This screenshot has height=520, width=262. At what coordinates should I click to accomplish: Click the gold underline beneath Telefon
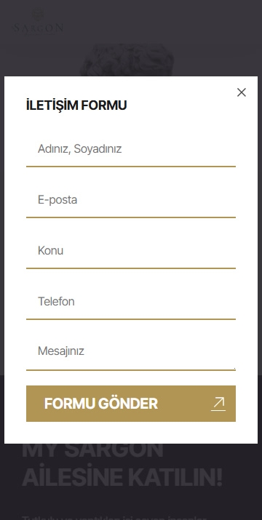point(131,319)
